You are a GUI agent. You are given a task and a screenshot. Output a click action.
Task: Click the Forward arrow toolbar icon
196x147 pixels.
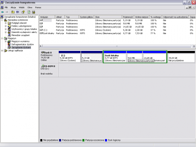point(7,12)
